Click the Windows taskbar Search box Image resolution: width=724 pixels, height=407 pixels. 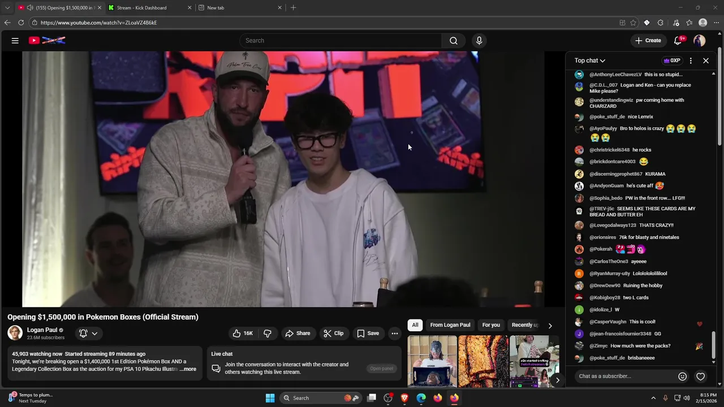321,398
